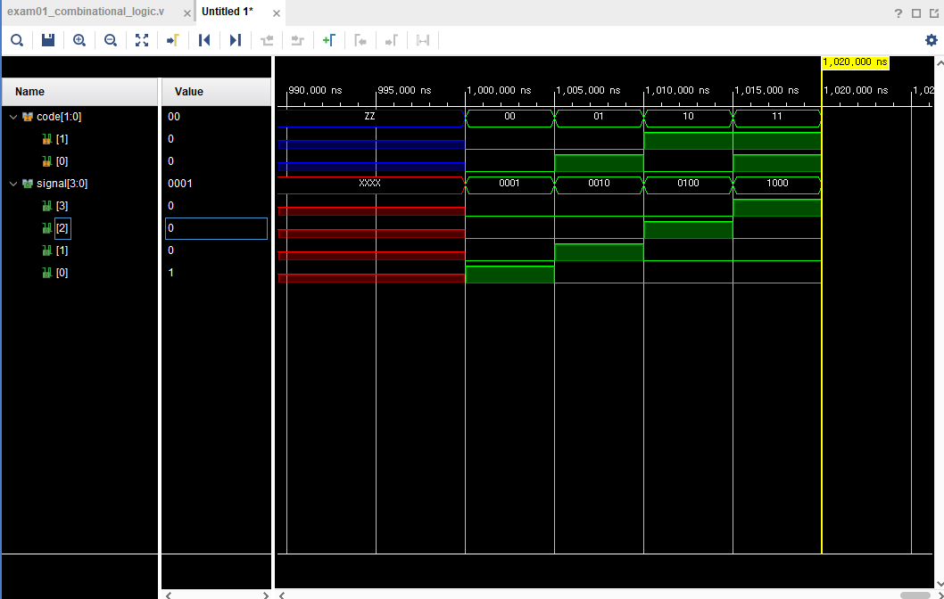Viewport: 944px width, 599px height.
Task: Open the waveform search tool
Action: [x=16, y=40]
